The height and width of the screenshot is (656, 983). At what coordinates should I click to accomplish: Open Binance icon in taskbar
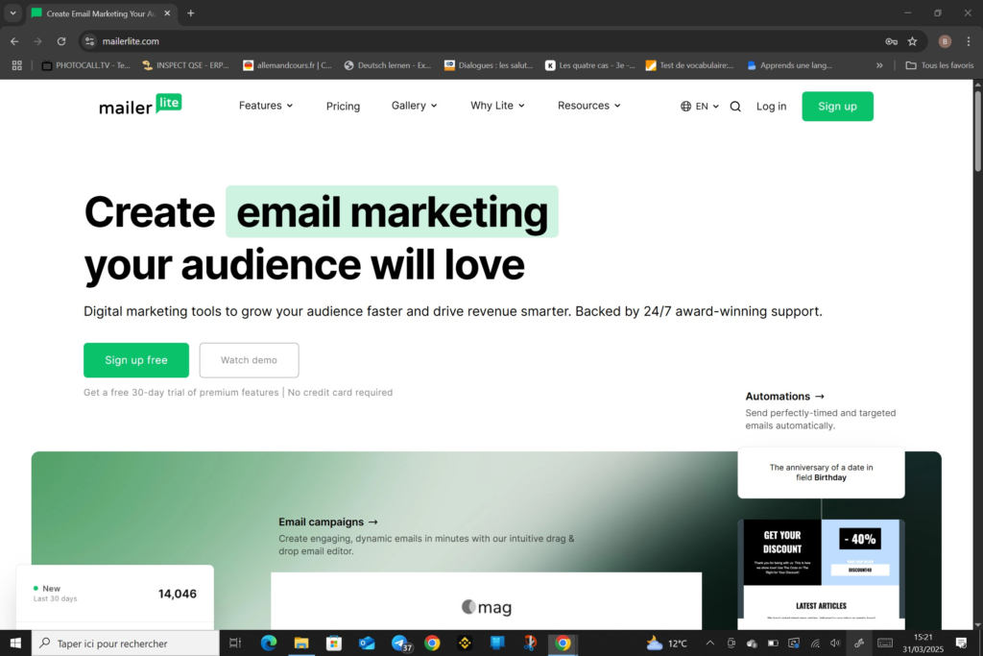465,643
